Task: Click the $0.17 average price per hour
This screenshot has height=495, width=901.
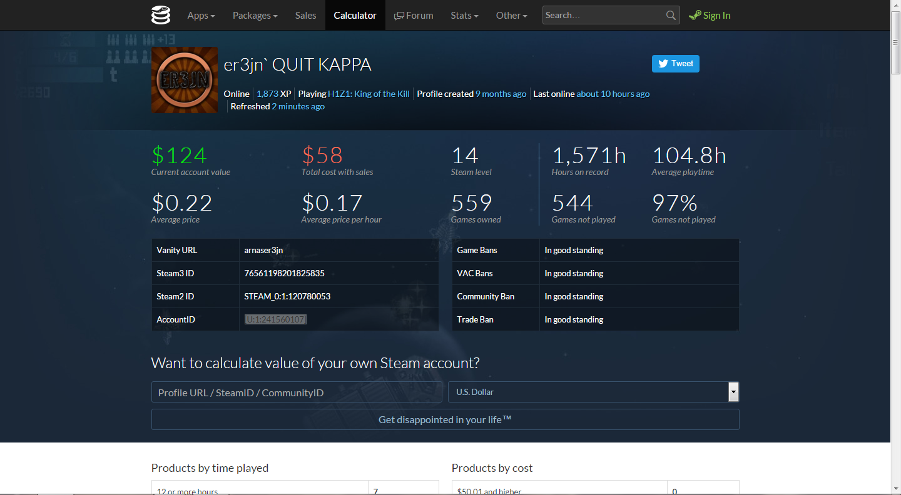Action: point(332,202)
